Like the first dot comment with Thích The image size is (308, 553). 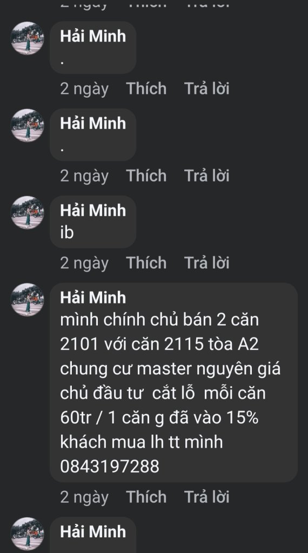(x=146, y=88)
